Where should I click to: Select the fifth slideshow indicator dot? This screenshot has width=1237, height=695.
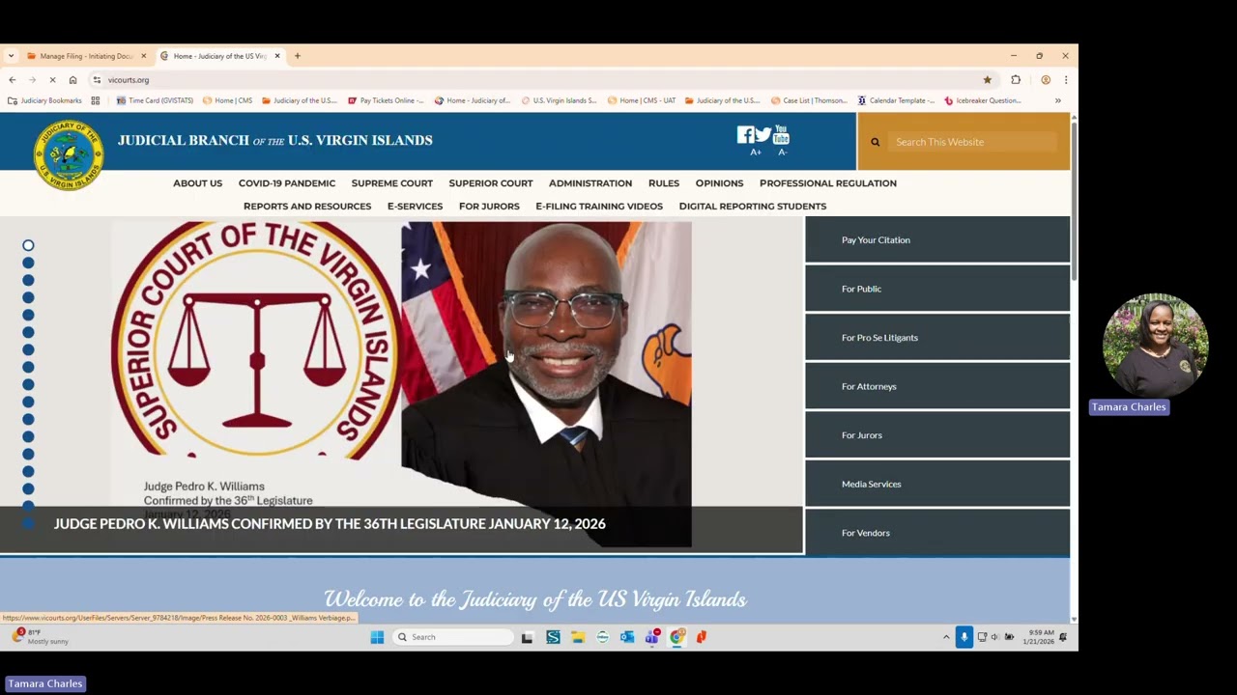pos(28,315)
